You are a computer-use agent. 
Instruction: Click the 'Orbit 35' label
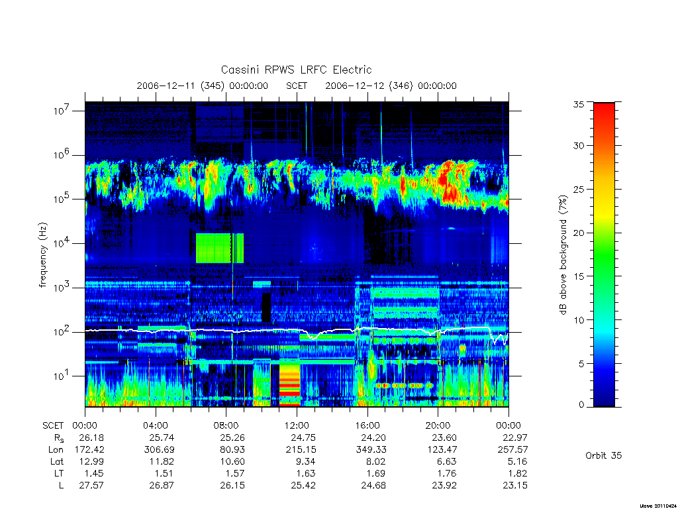(604, 455)
